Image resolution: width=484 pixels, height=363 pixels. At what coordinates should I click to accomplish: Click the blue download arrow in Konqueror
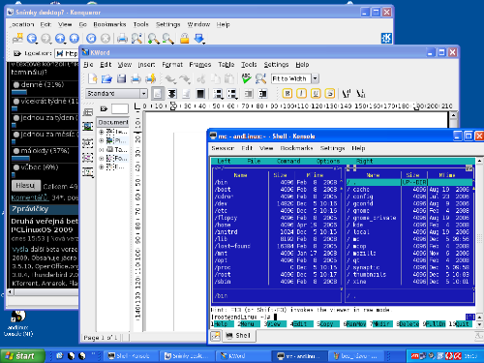point(199,39)
